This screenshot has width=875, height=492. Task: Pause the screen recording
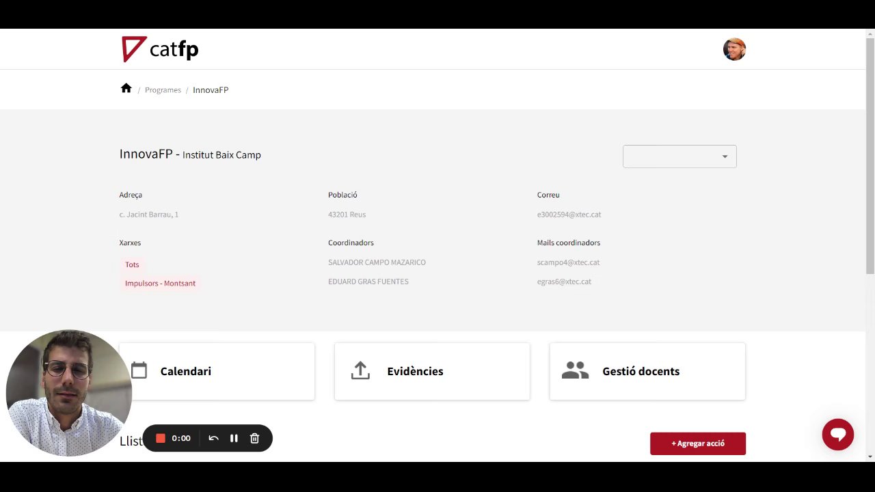coord(234,438)
